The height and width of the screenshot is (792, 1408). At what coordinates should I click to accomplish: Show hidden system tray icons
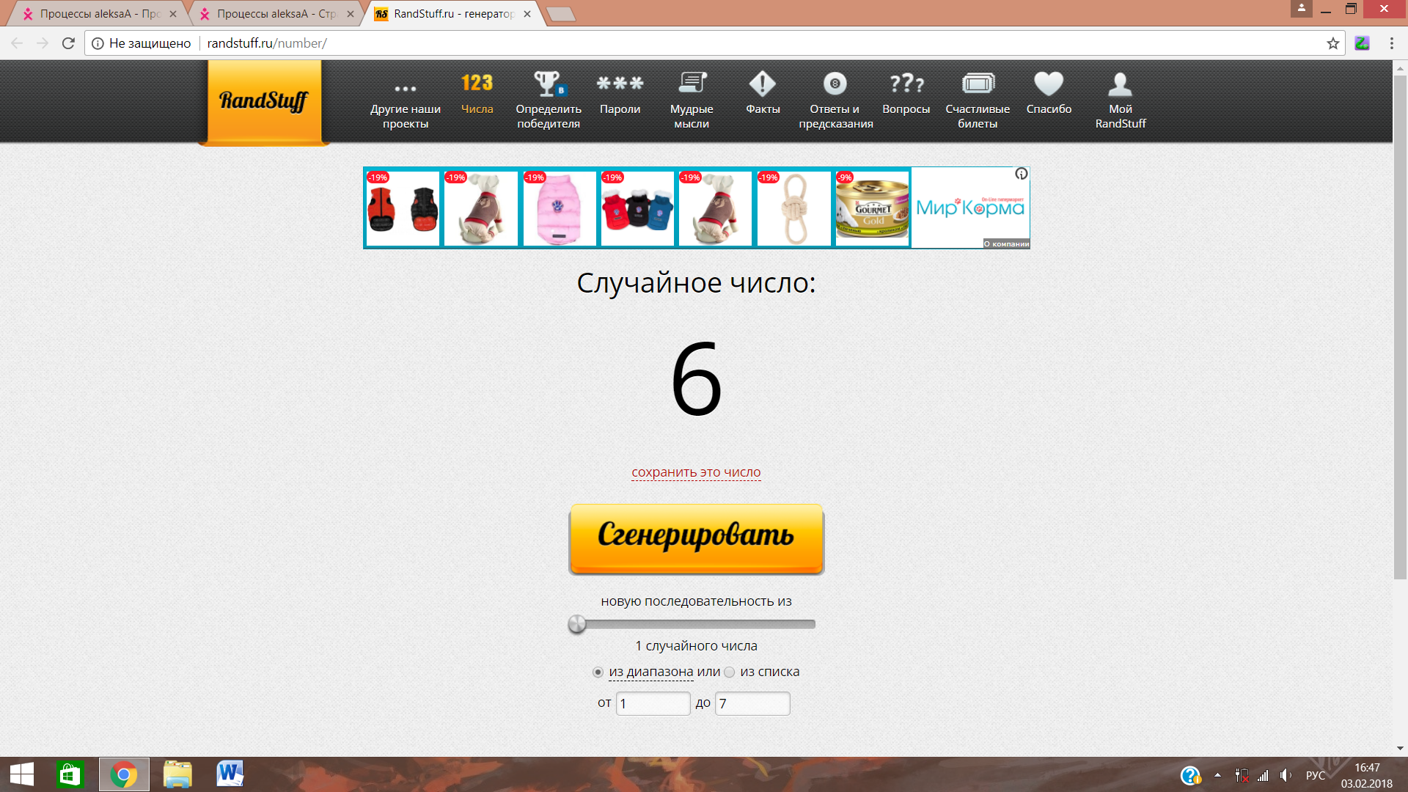(1217, 775)
